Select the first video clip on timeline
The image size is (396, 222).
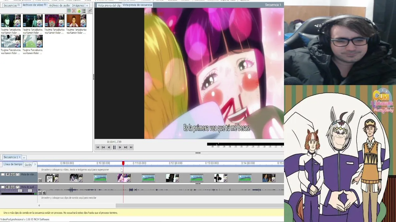pyautogui.click(x=52, y=178)
